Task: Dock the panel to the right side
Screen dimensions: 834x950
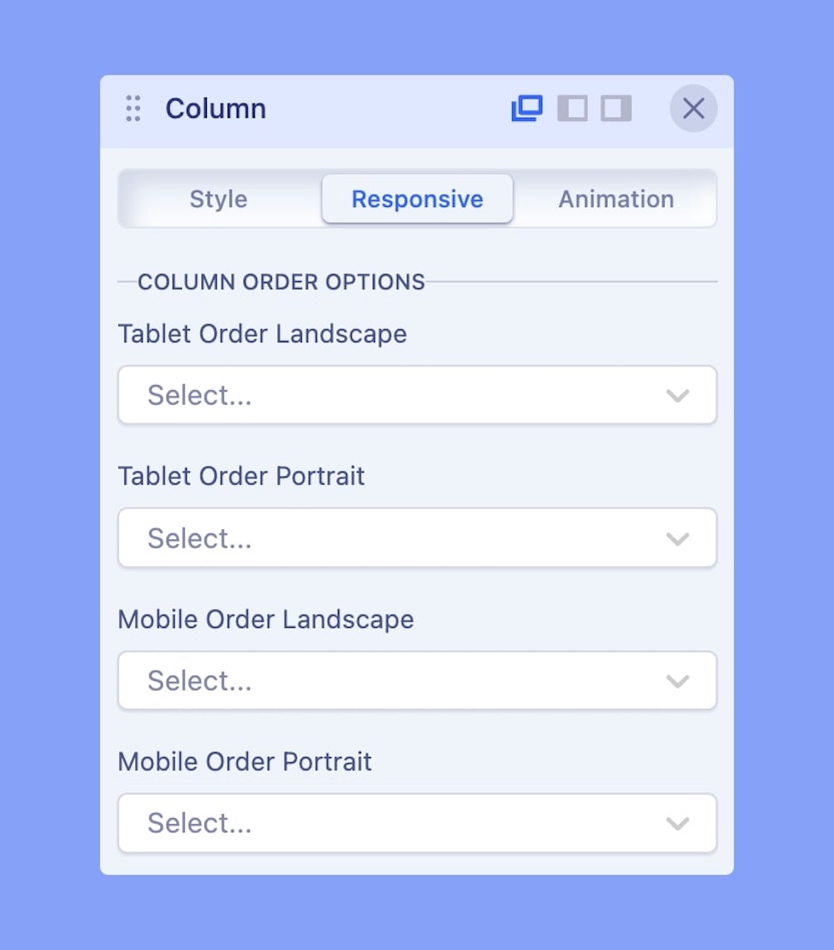Action: [x=616, y=109]
